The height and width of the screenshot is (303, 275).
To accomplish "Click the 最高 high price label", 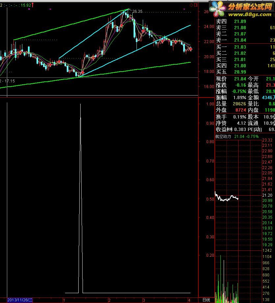I will coord(253,85).
